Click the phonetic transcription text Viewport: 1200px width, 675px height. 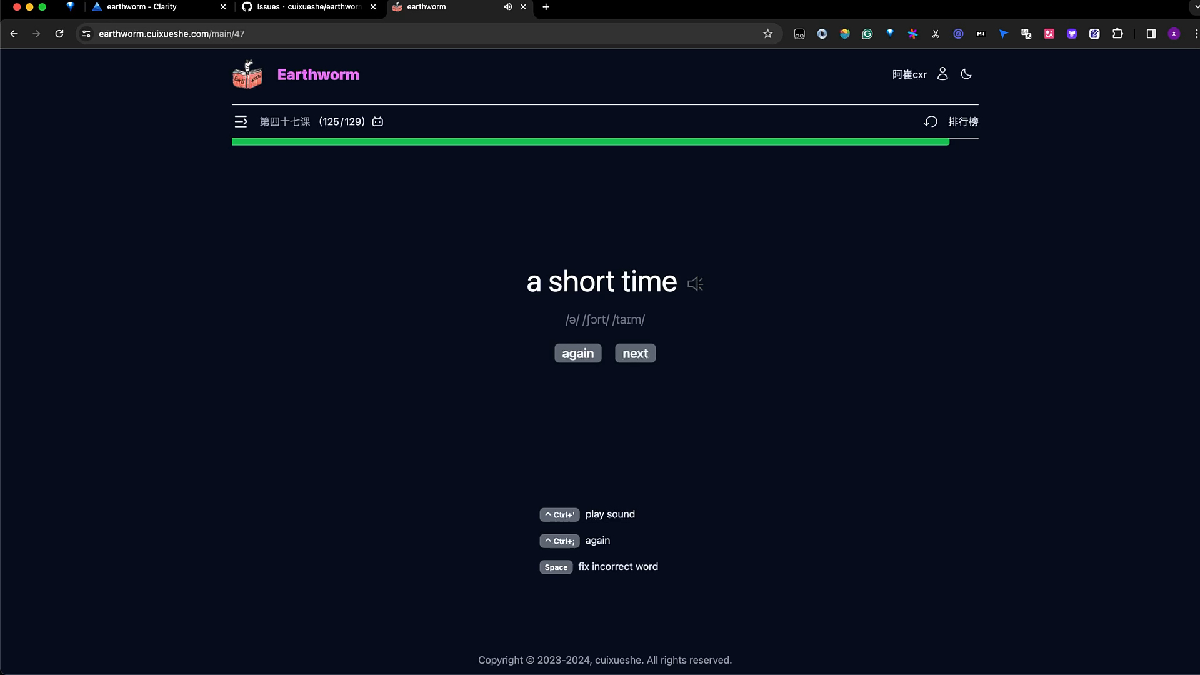(605, 319)
